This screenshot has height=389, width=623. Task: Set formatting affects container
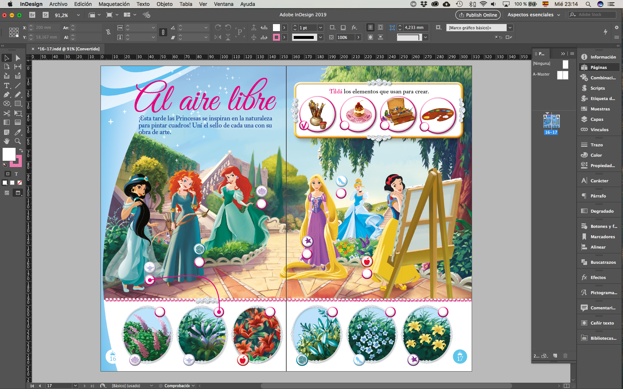[8, 174]
